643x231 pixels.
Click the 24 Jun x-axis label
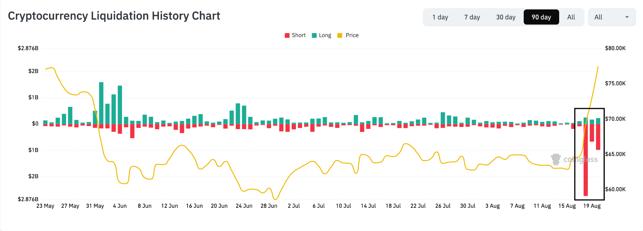[244, 206]
